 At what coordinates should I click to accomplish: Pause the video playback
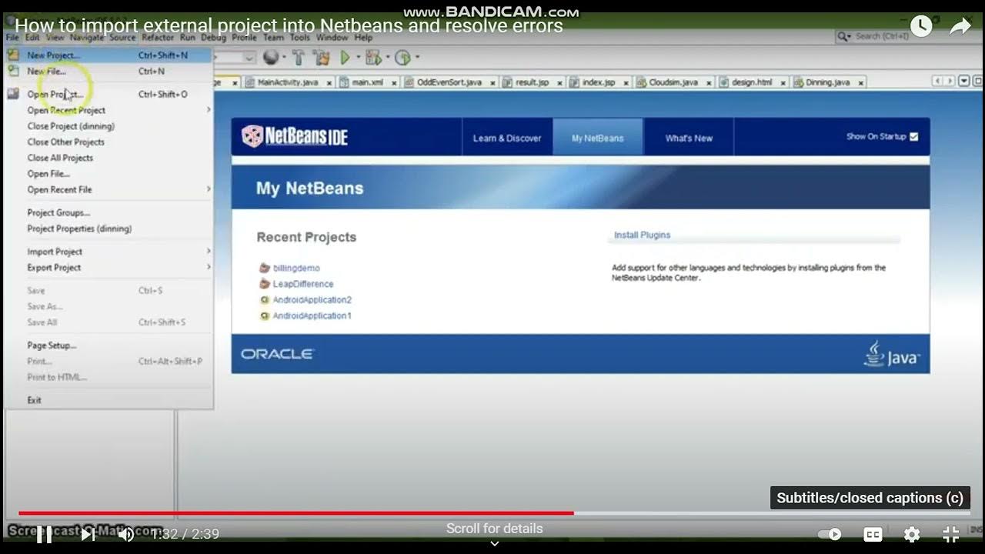tap(45, 534)
